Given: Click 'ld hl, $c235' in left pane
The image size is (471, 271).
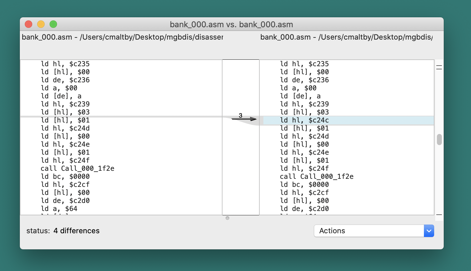Looking at the screenshot, I should [x=65, y=64].
